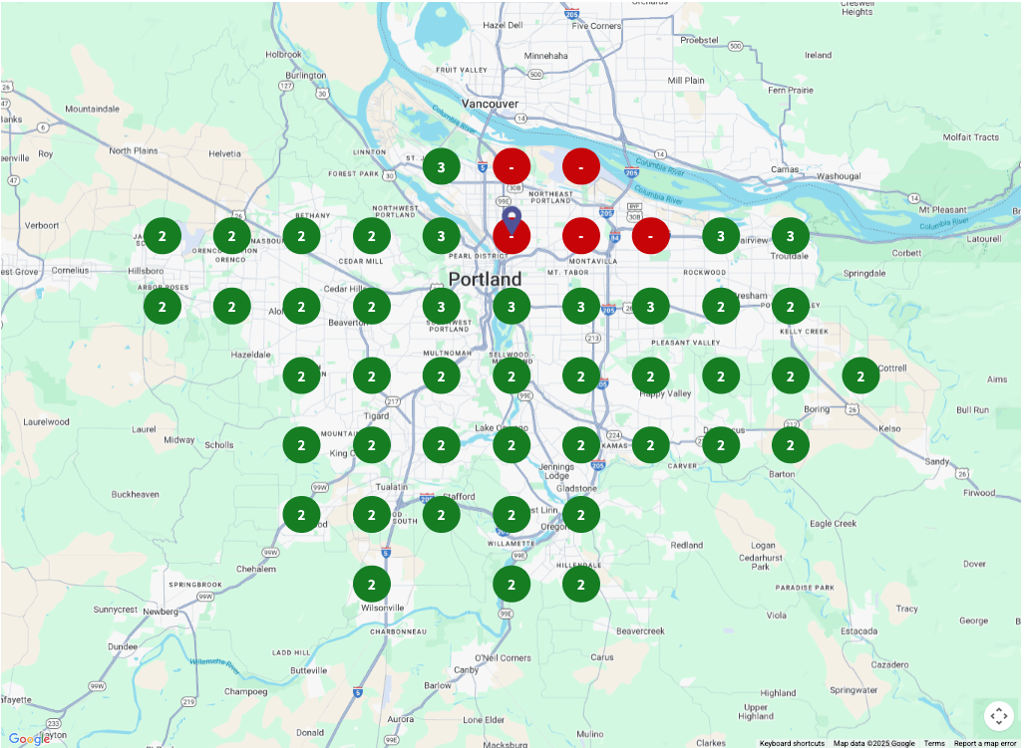The width and height of the screenshot is (1025, 748).
Task: Select the green 2 marker at Cottrell
Action: click(x=860, y=375)
